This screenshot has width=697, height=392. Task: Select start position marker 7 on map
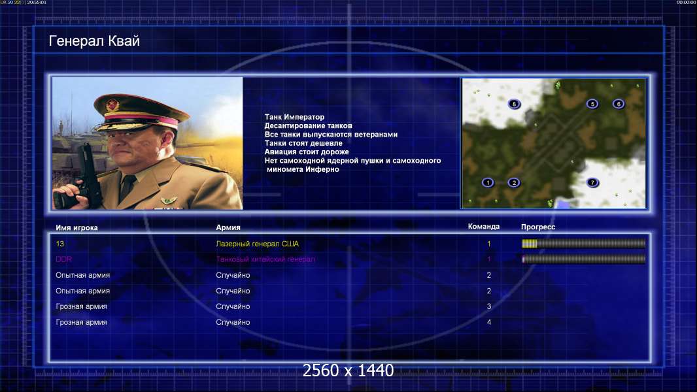[592, 182]
